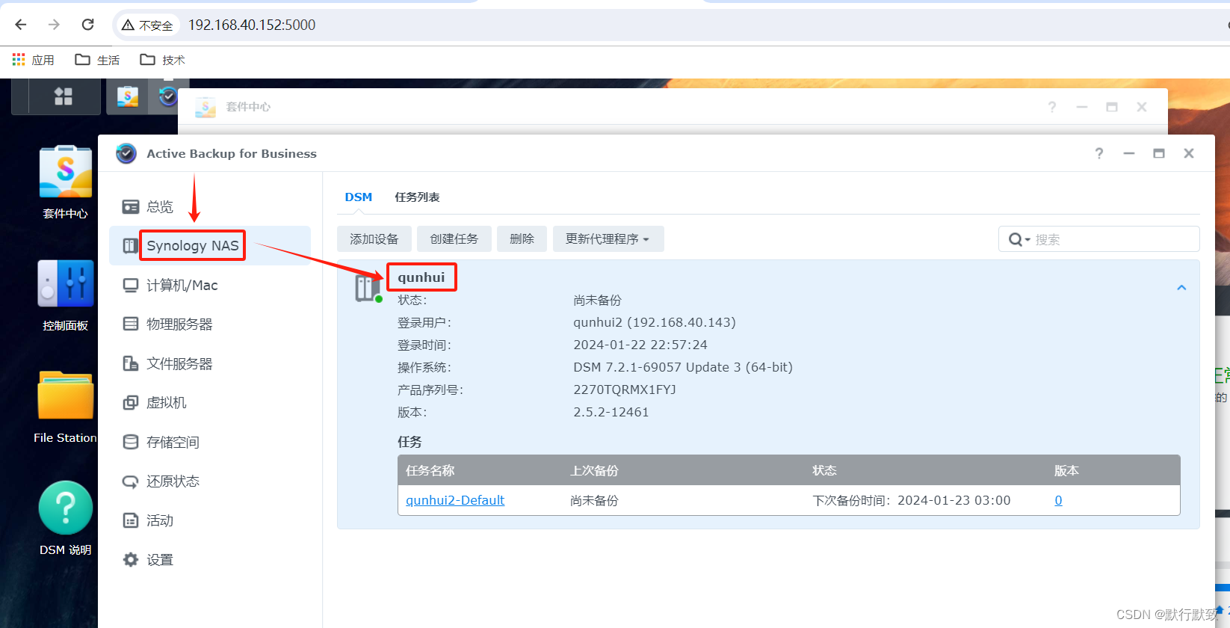This screenshot has width=1230, height=628.
Task: Click login user qunhui2 (192.168.40.143)
Action: click(x=655, y=322)
